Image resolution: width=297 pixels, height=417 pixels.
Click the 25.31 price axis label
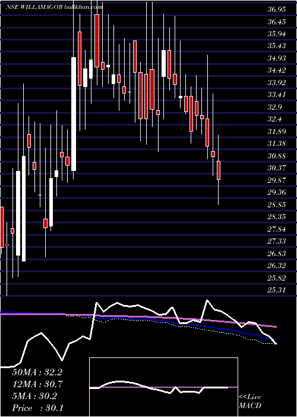[277, 290]
